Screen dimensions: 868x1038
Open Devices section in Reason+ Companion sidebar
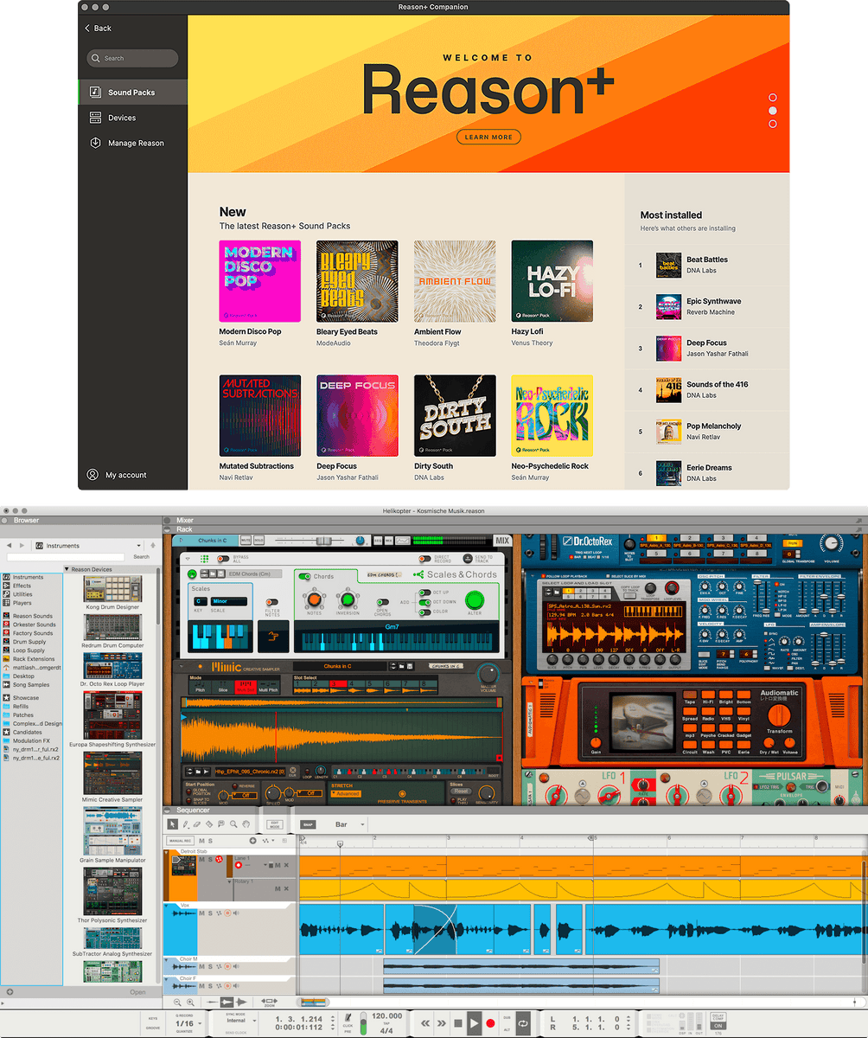[122, 118]
